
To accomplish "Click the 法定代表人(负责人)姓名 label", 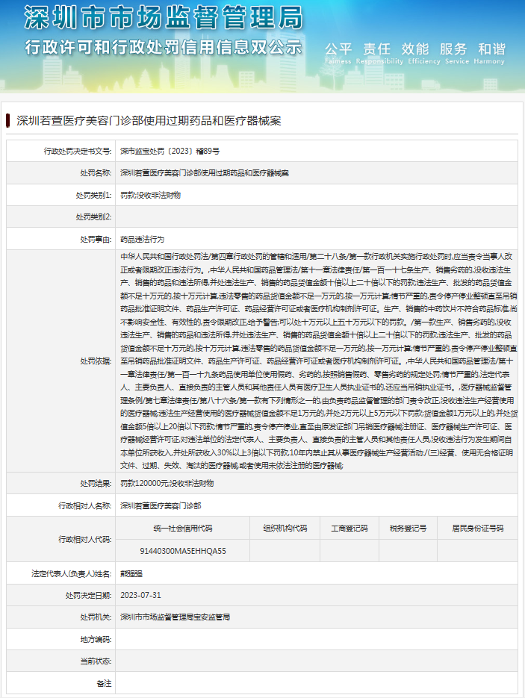I will coord(71,574).
